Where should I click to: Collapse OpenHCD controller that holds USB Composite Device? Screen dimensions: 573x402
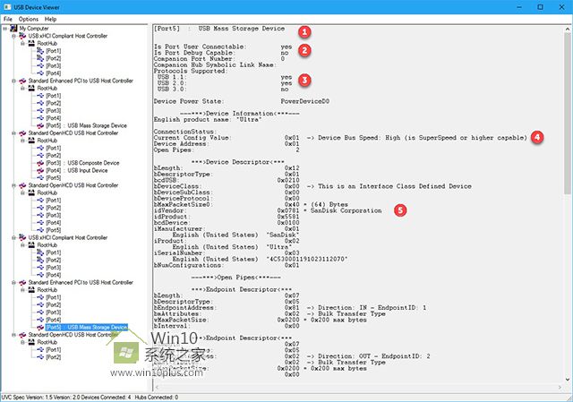pos(14,133)
